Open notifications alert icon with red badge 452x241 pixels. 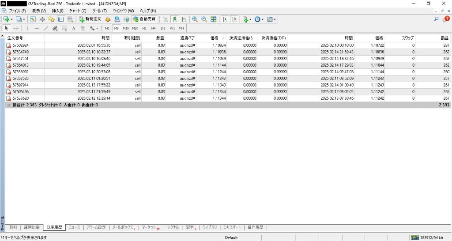point(446,19)
